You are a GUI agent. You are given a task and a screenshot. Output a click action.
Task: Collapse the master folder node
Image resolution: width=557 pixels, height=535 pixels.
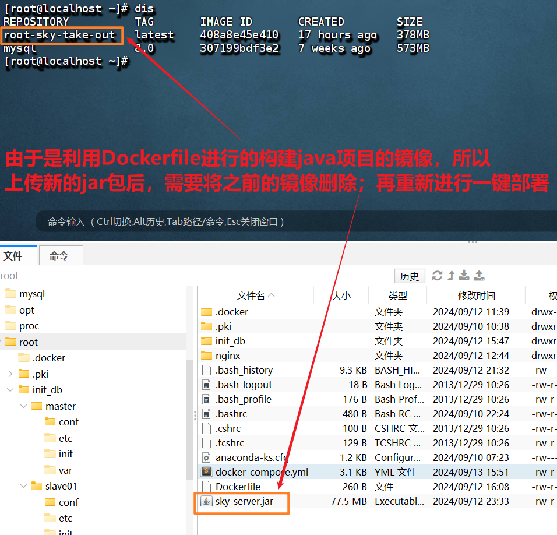pyautogui.click(x=24, y=406)
